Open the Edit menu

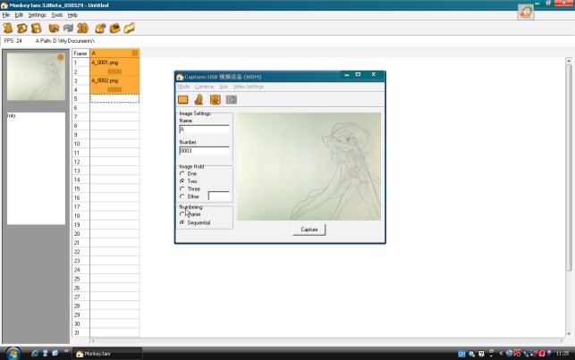(x=19, y=15)
